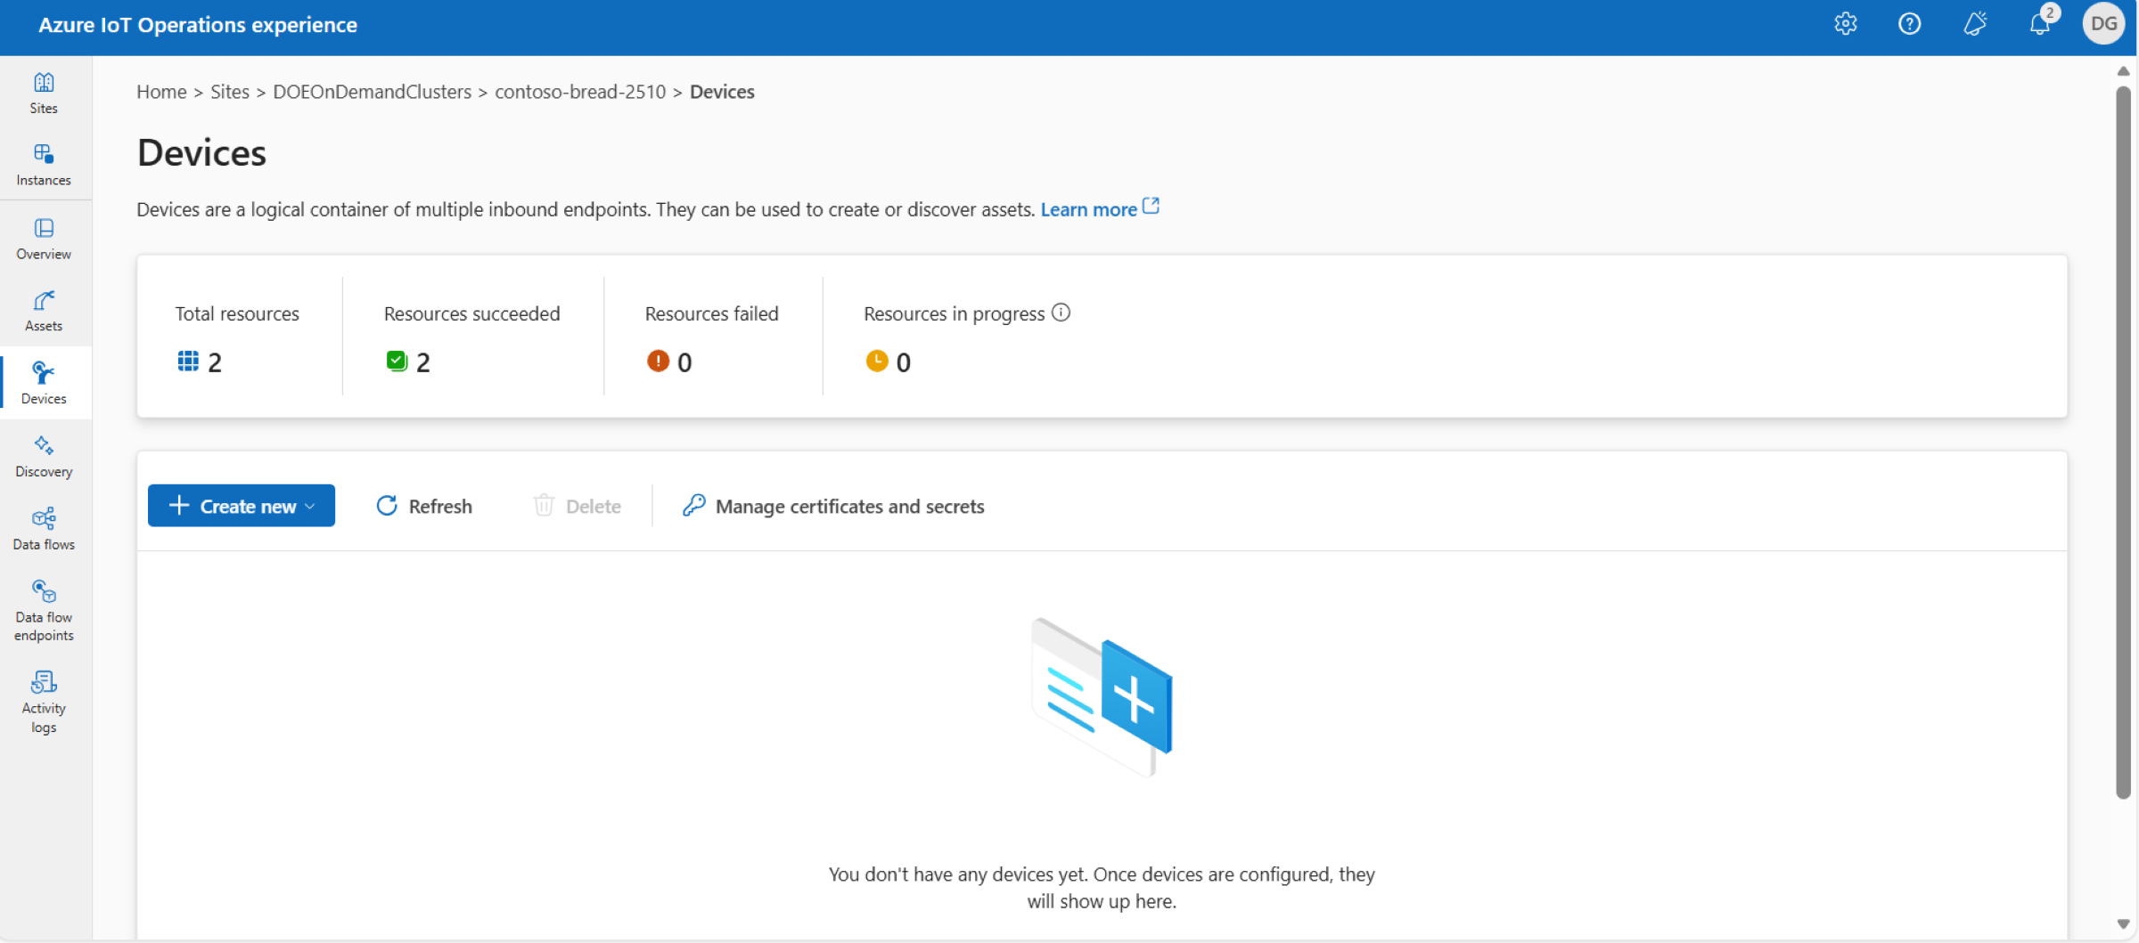The width and height of the screenshot is (2139, 943).
Task: Click the feedback bell icon with sparkle
Action: click(x=1975, y=24)
